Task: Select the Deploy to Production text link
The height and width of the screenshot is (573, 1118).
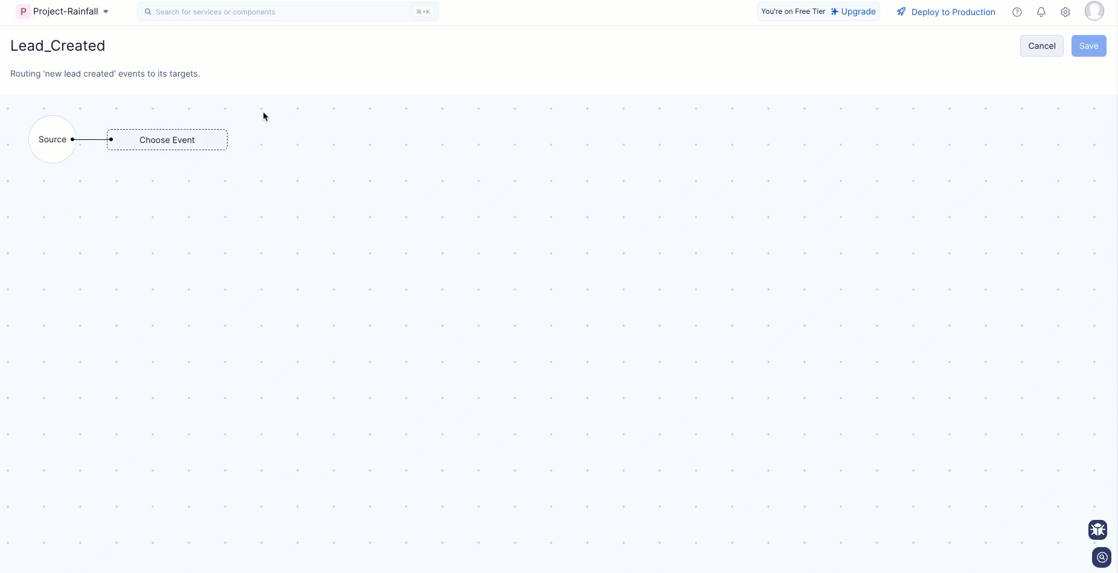Action: 953,12
